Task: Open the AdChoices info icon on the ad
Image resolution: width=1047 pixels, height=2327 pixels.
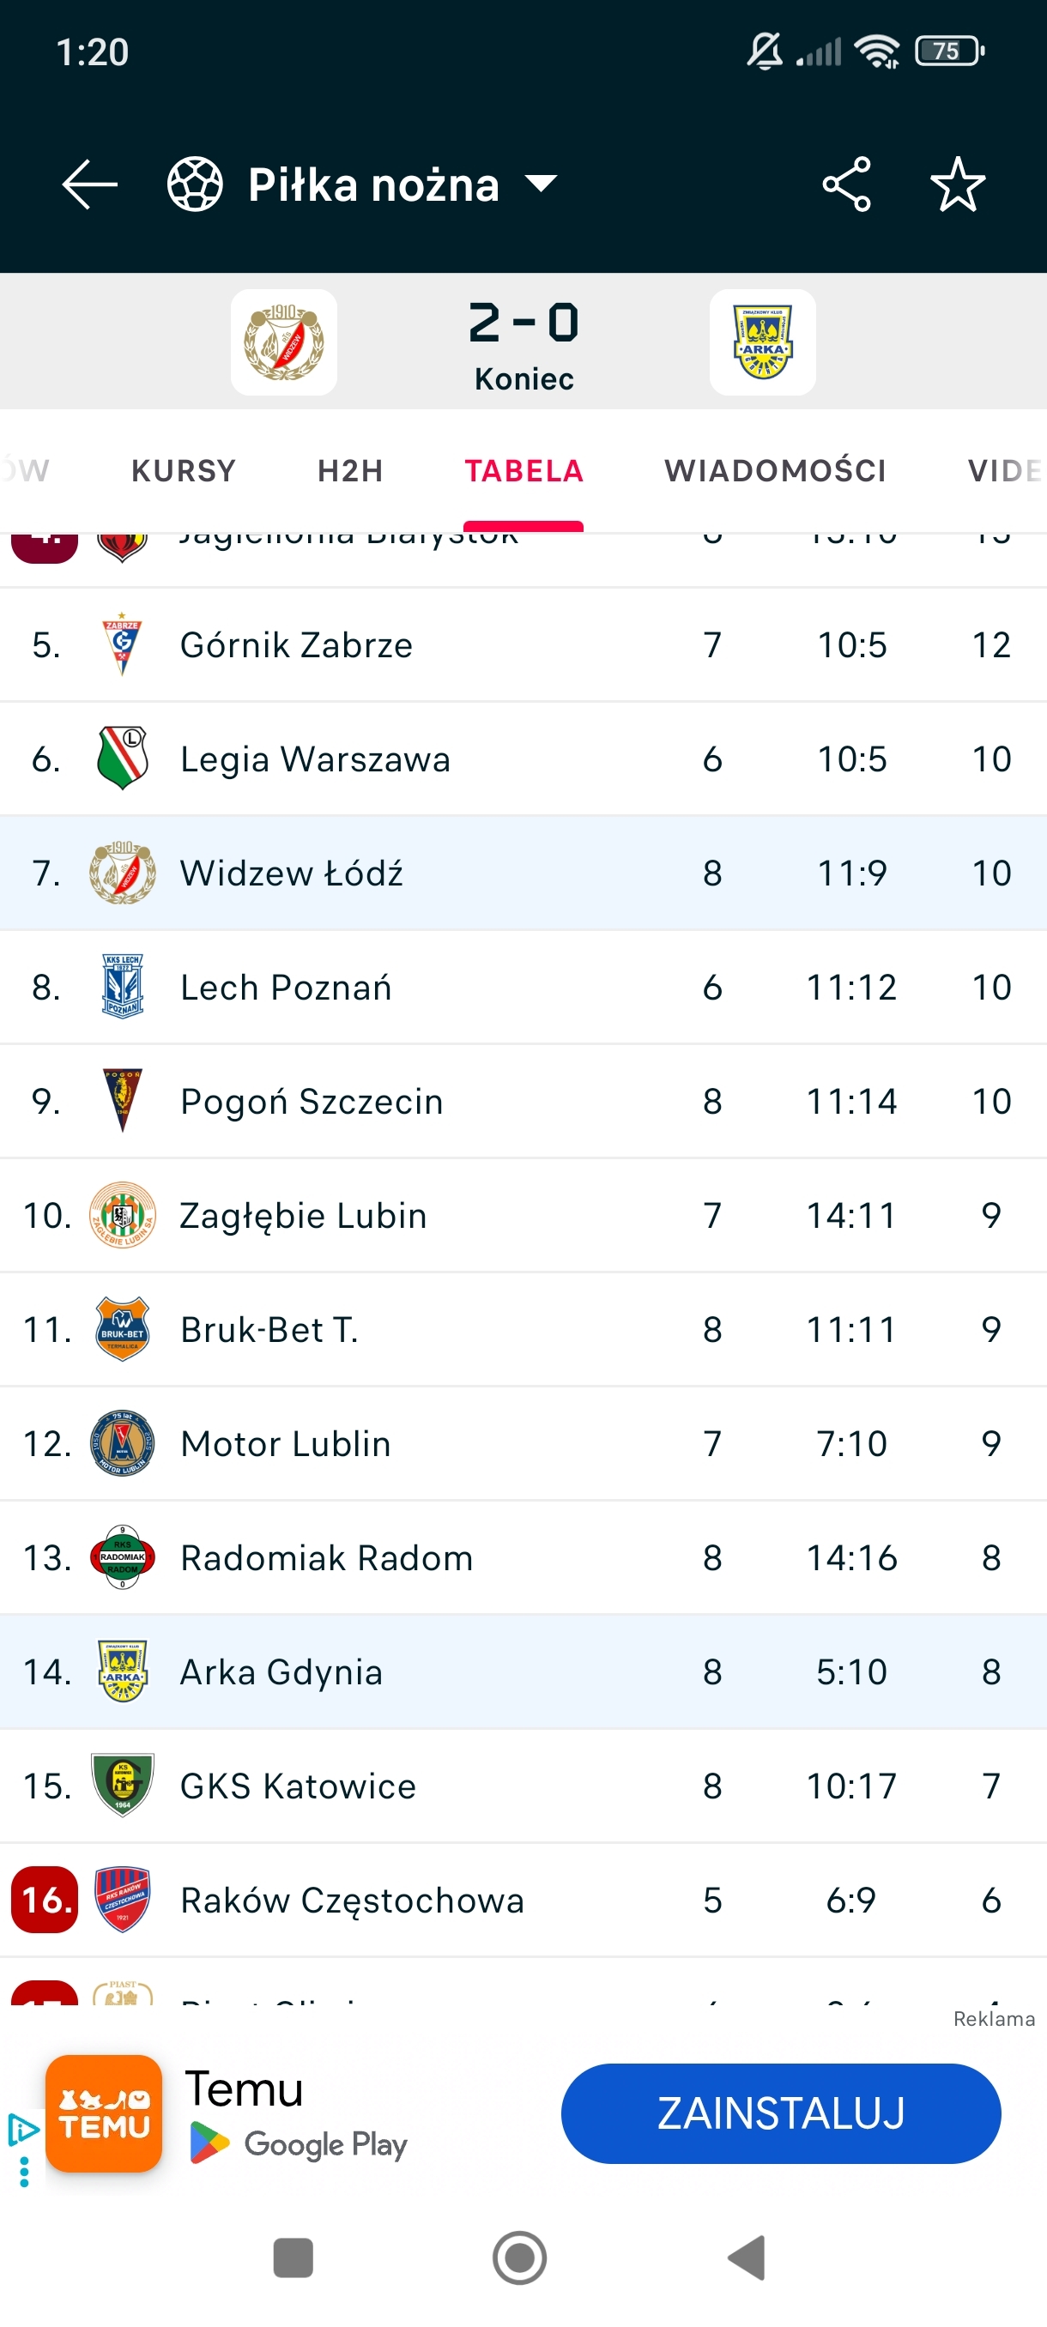Action: [22, 2130]
